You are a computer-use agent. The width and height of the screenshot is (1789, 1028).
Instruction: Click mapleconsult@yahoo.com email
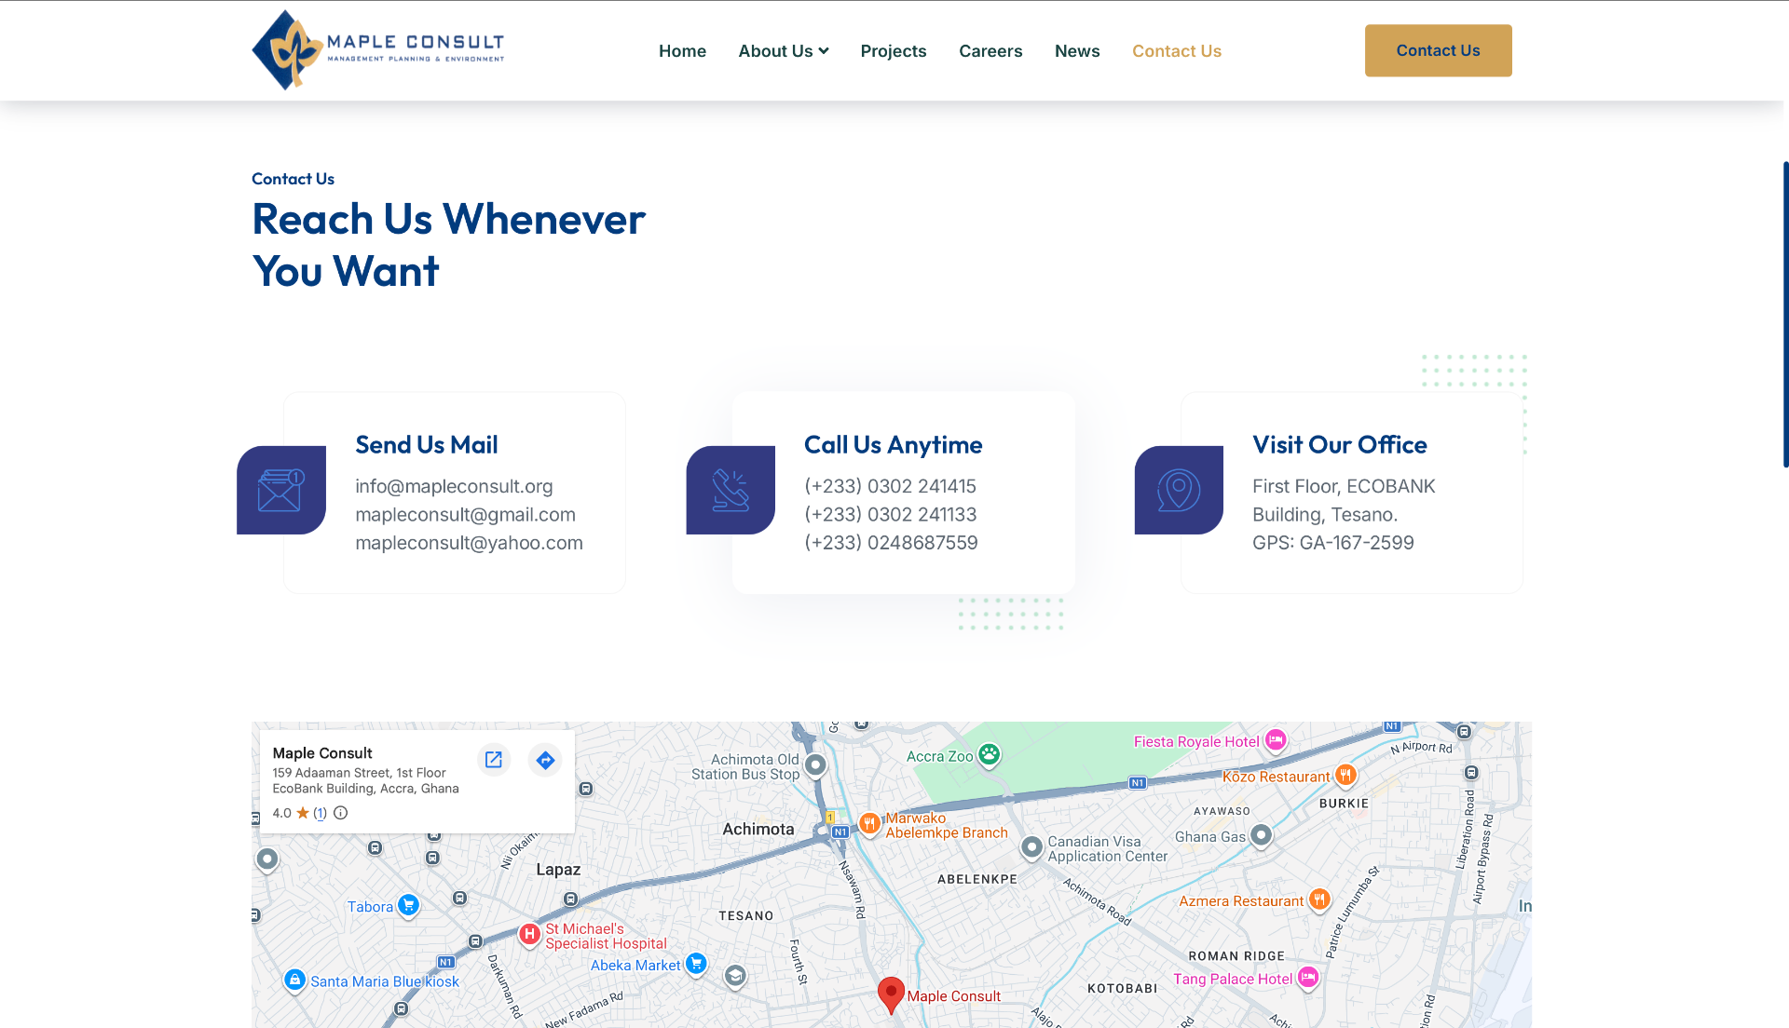pos(469,542)
